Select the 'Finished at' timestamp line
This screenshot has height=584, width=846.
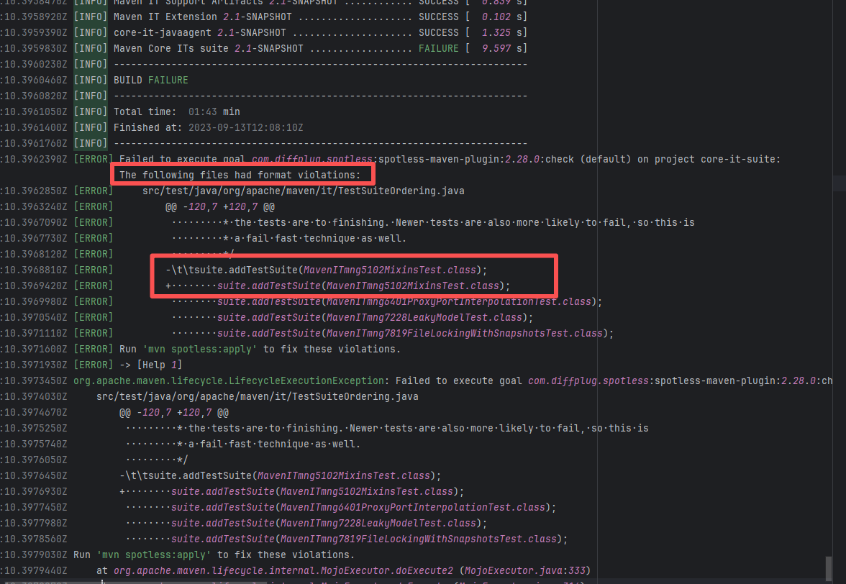tap(208, 127)
